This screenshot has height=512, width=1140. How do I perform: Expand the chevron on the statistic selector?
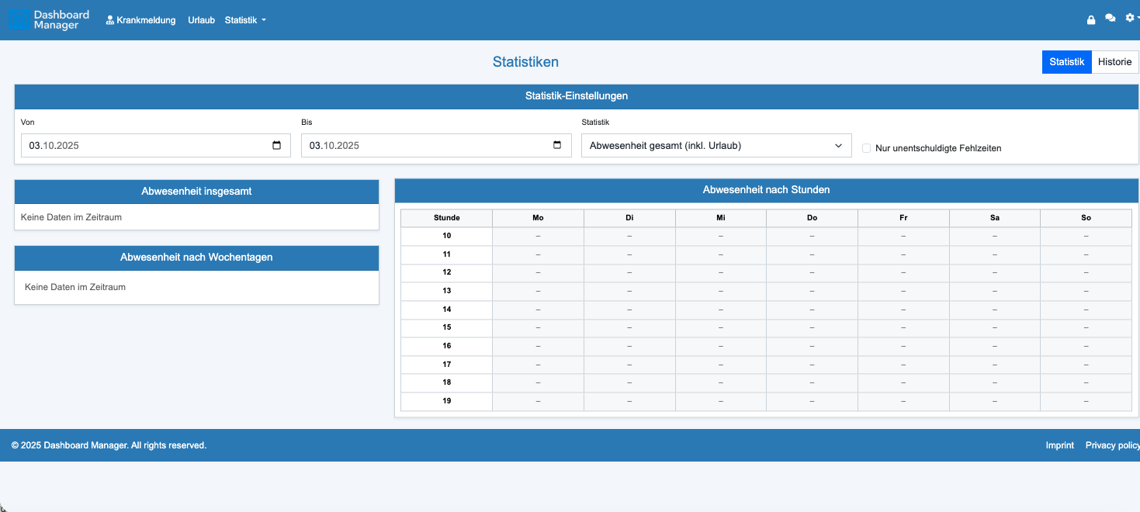837,145
